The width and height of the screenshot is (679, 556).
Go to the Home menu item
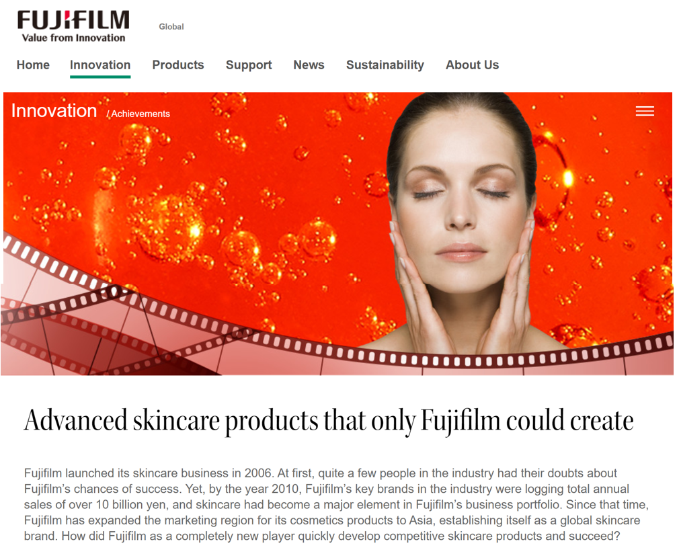[x=33, y=65]
